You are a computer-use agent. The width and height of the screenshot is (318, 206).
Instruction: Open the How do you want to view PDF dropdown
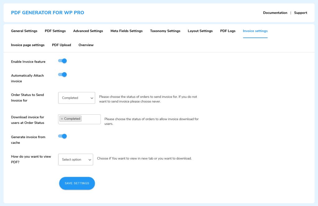(x=75, y=159)
